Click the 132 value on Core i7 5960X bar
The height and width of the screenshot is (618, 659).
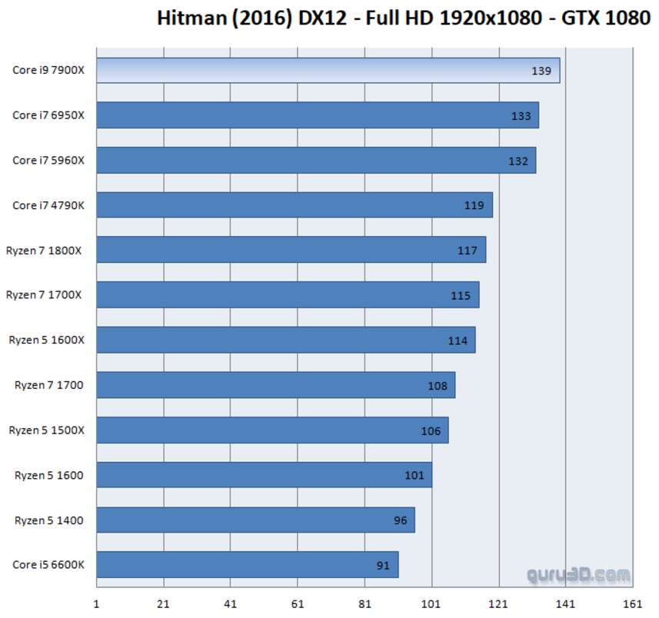518,161
